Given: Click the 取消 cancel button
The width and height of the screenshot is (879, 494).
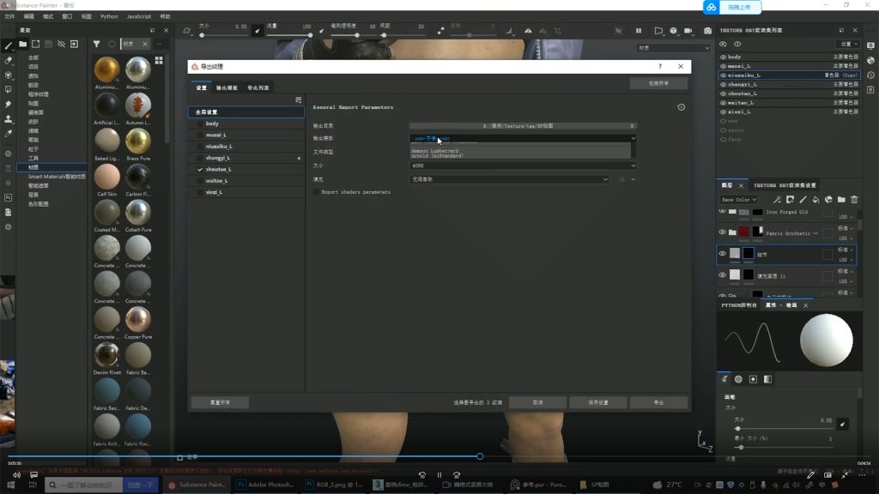Looking at the screenshot, I should [x=537, y=402].
